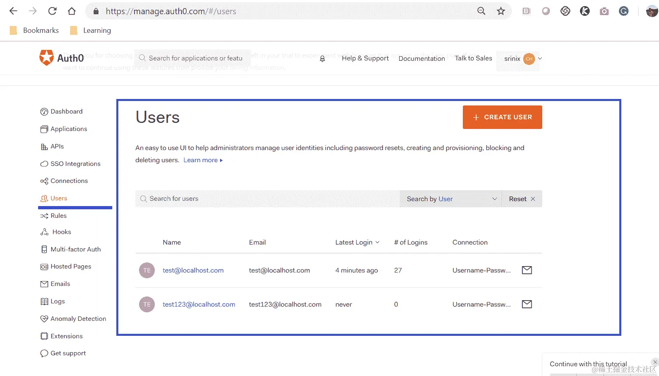
Task: Select SSO Integrations in the sidebar
Action: pyautogui.click(x=71, y=164)
